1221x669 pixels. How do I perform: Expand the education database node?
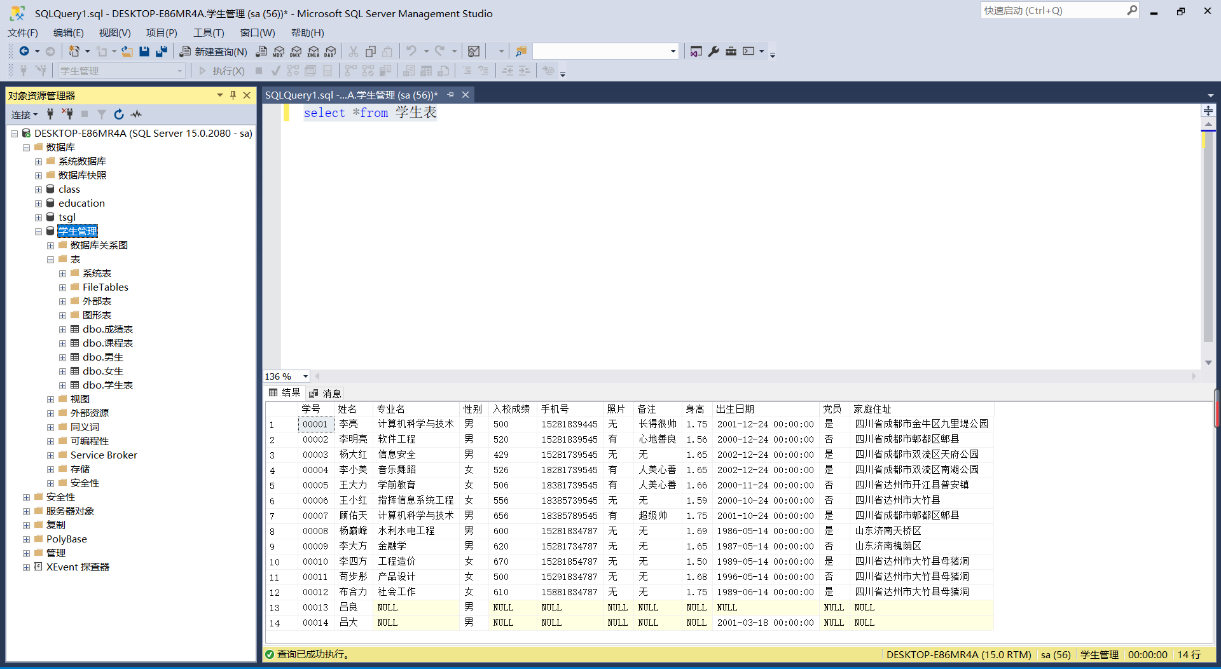pyautogui.click(x=38, y=203)
